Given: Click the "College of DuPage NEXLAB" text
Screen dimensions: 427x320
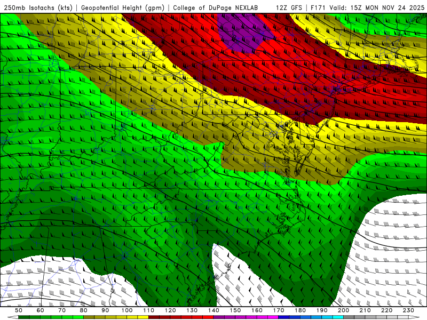Looking at the screenshot, I should [x=216, y=7].
